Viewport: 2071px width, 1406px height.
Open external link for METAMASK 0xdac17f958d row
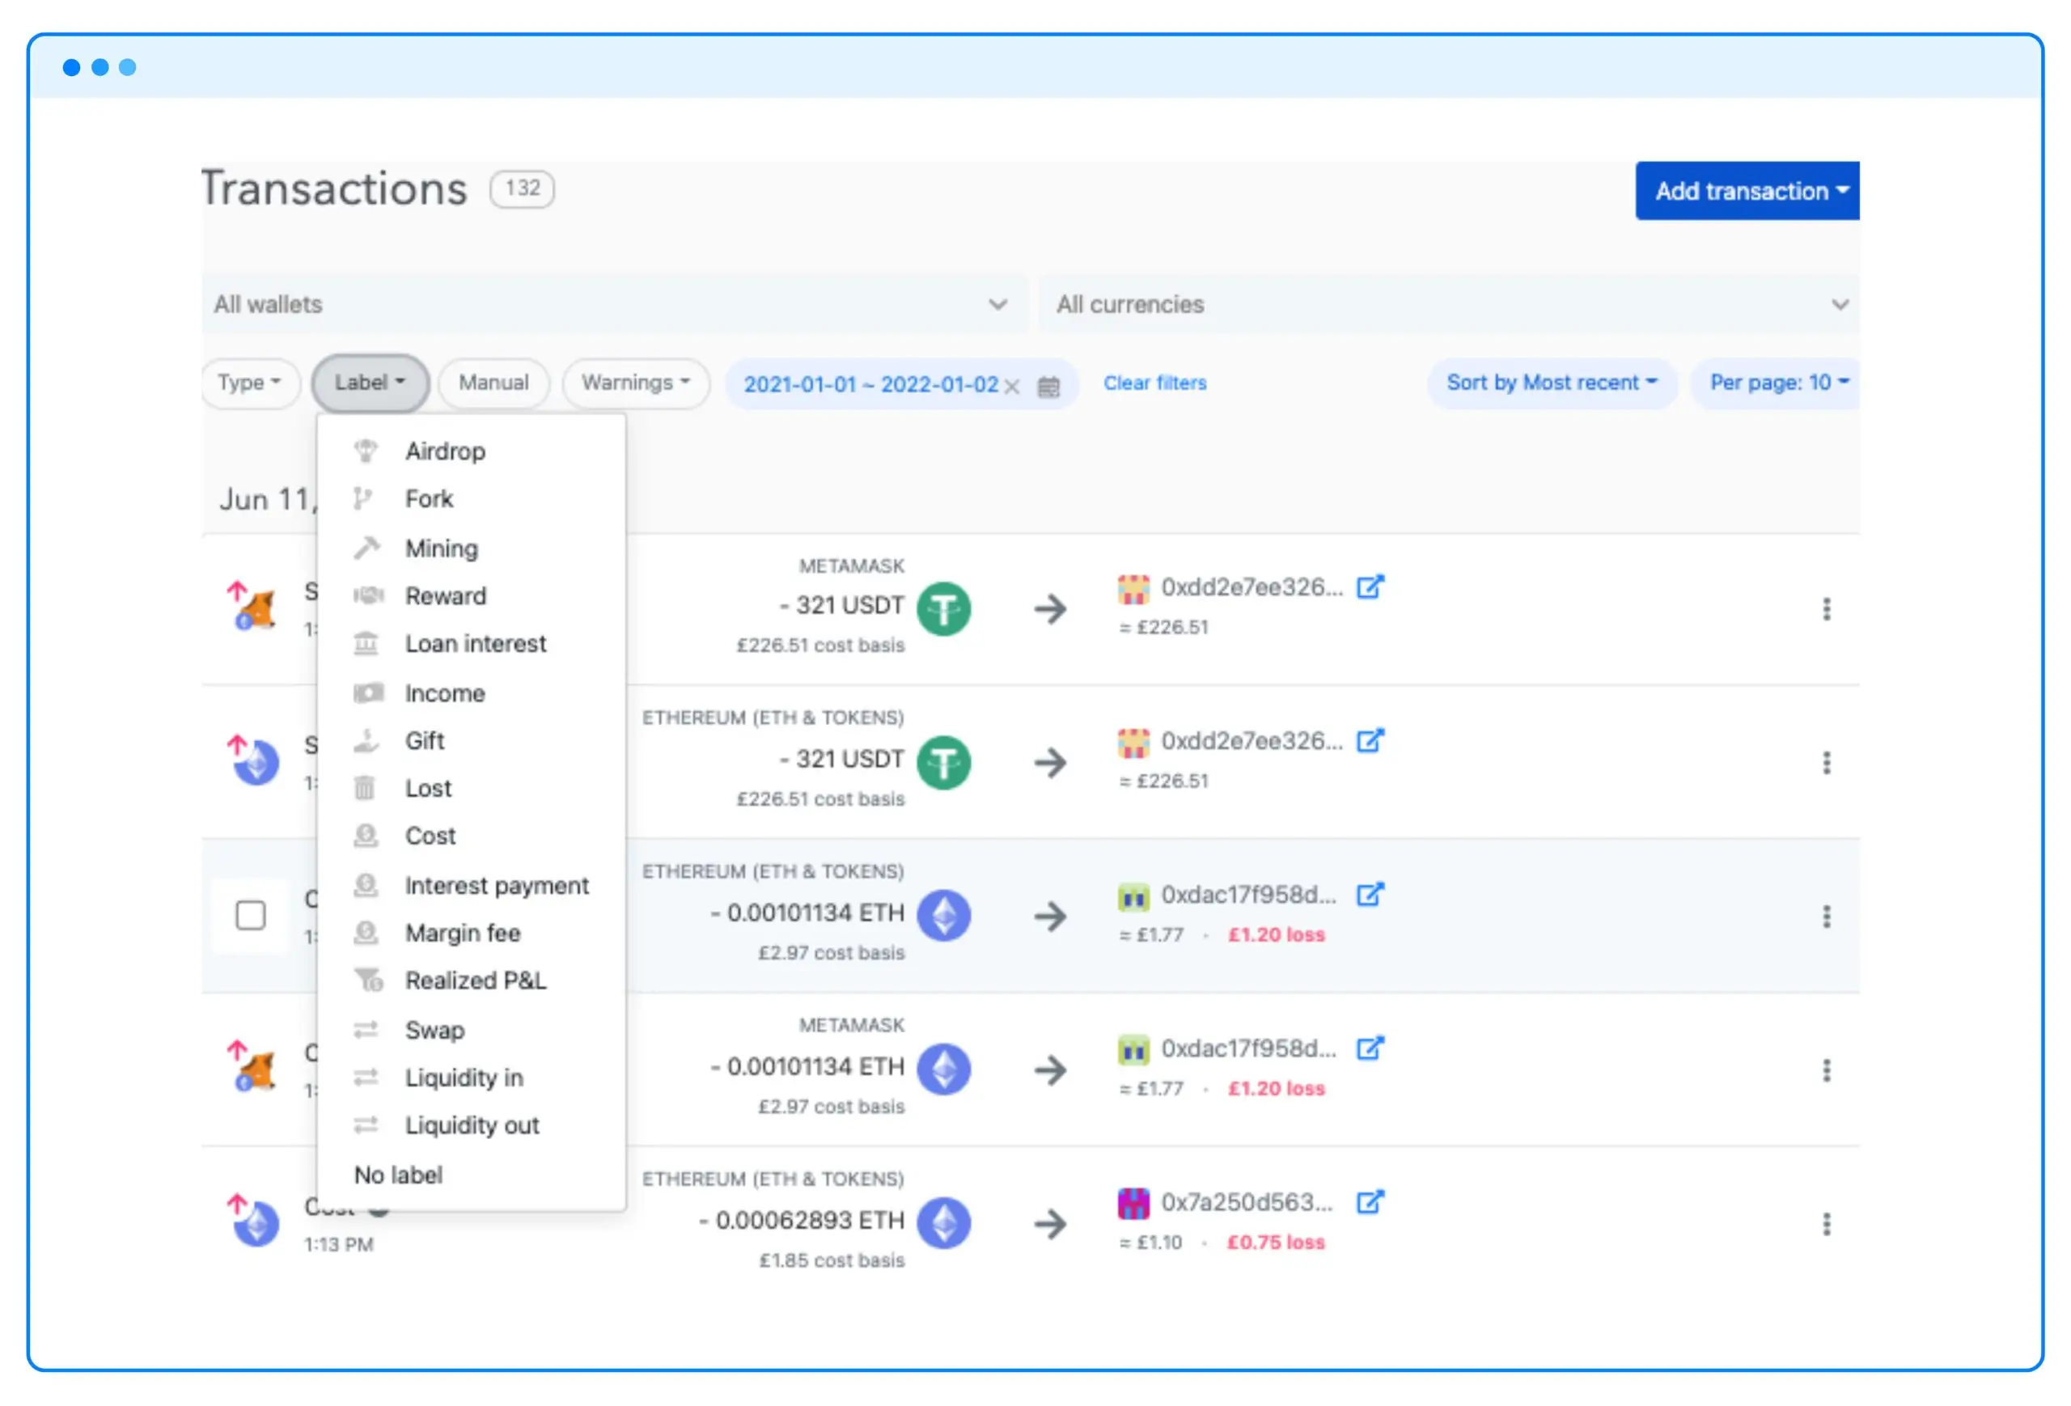[1370, 1048]
